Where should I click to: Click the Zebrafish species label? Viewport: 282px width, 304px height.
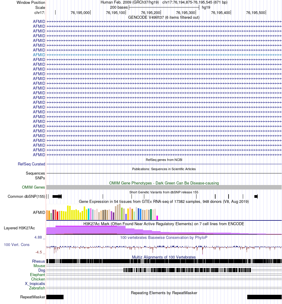click(37, 288)
